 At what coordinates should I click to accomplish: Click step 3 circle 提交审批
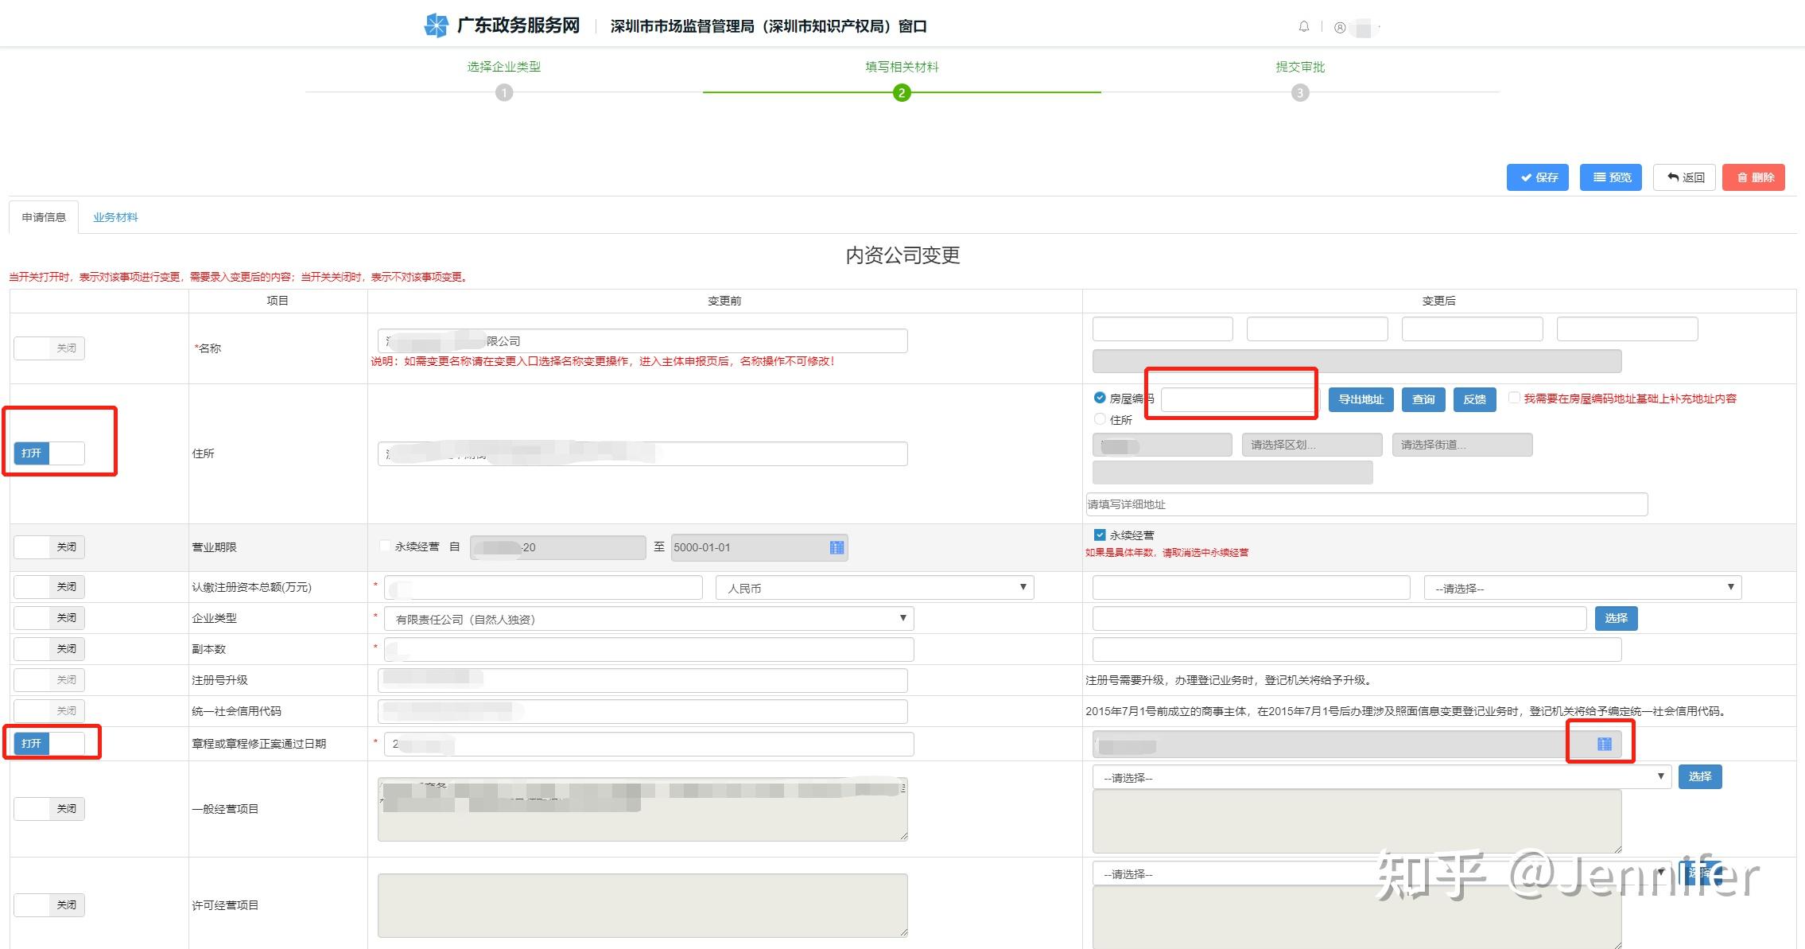pos(1300,93)
